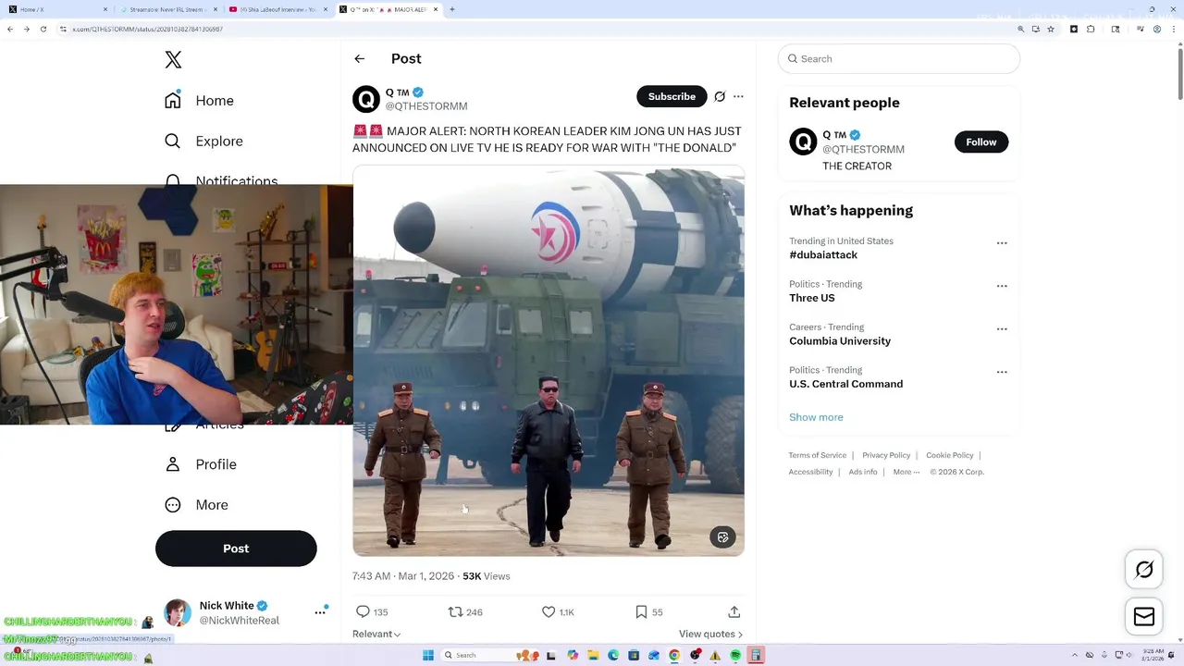Viewport: 1184px width, 666px height.
Task: Open Notifications in the sidebar
Action: (x=222, y=179)
